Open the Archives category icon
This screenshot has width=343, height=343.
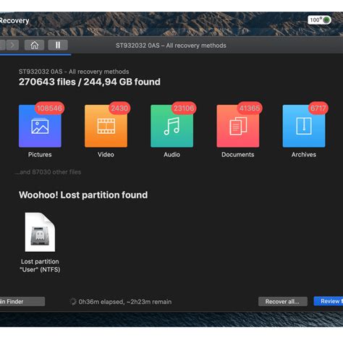coord(304,126)
